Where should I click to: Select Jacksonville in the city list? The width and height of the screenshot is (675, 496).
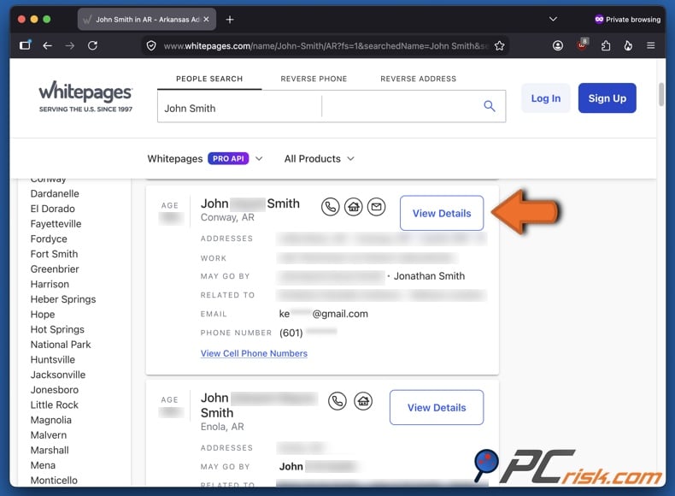pyautogui.click(x=58, y=375)
